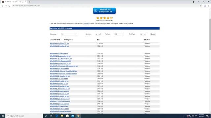Viewport: 211px width, 118px height.
Task: Open the Windows Start menu
Action: click(3, 116)
